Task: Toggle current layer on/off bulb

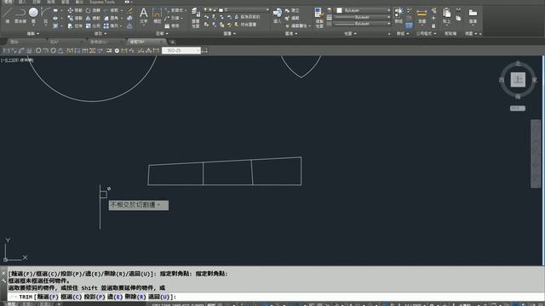Action: tap(205, 10)
